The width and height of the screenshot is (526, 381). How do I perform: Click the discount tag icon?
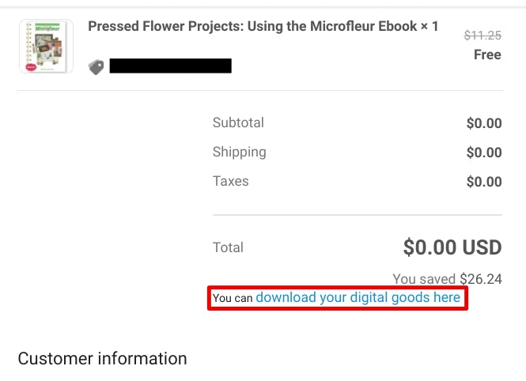tap(96, 67)
